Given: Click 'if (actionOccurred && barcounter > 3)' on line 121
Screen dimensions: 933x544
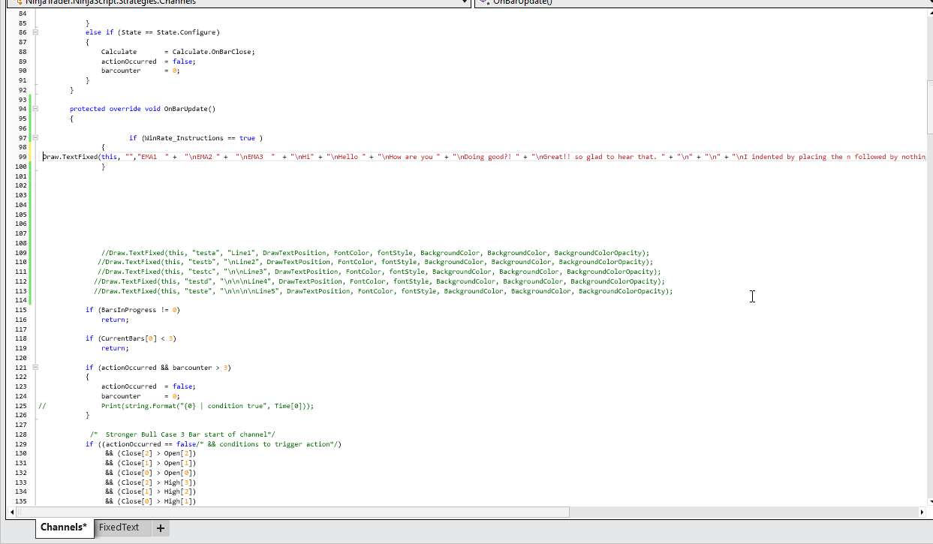Looking at the screenshot, I should (x=158, y=368).
